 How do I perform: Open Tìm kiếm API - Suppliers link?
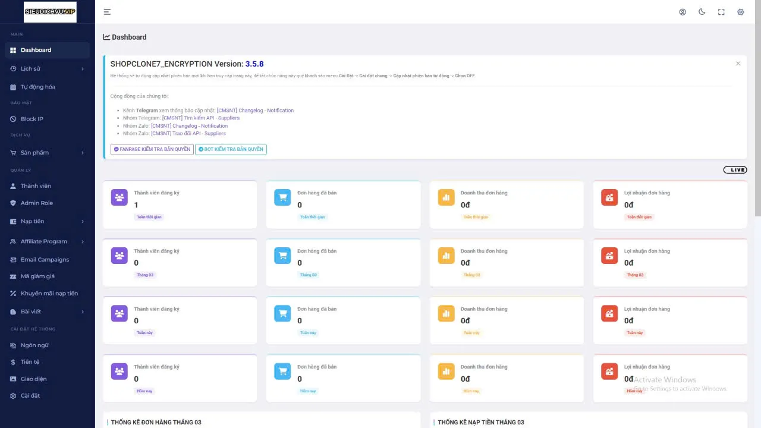pos(201,118)
